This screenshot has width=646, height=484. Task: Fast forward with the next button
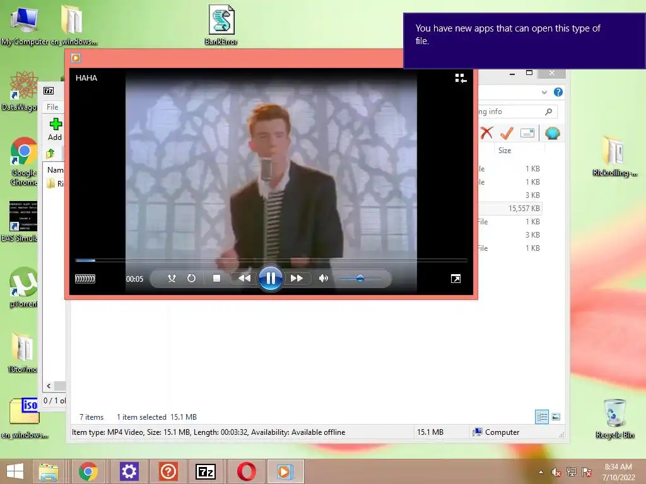297,279
